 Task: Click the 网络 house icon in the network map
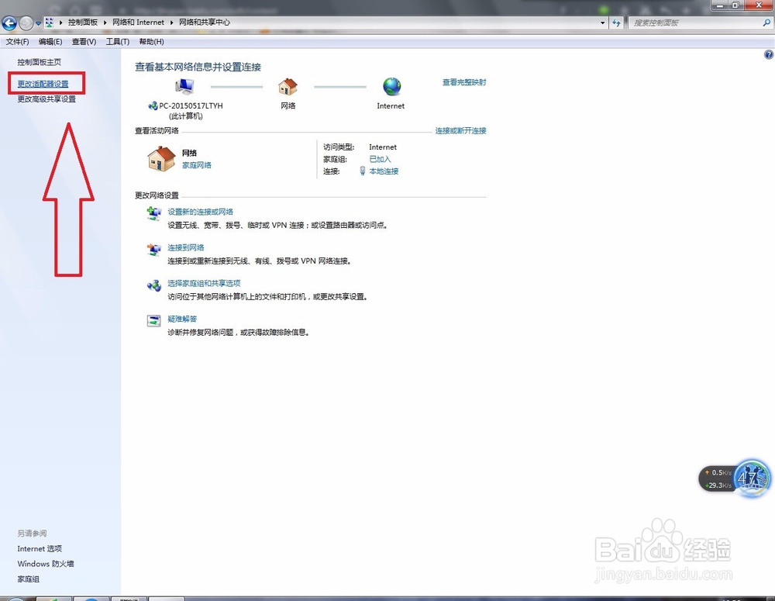[x=288, y=88]
